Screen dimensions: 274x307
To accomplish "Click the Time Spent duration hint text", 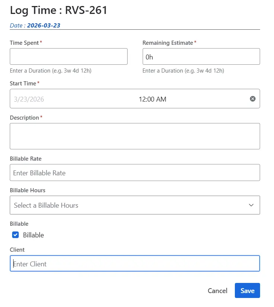I will 50,71.
